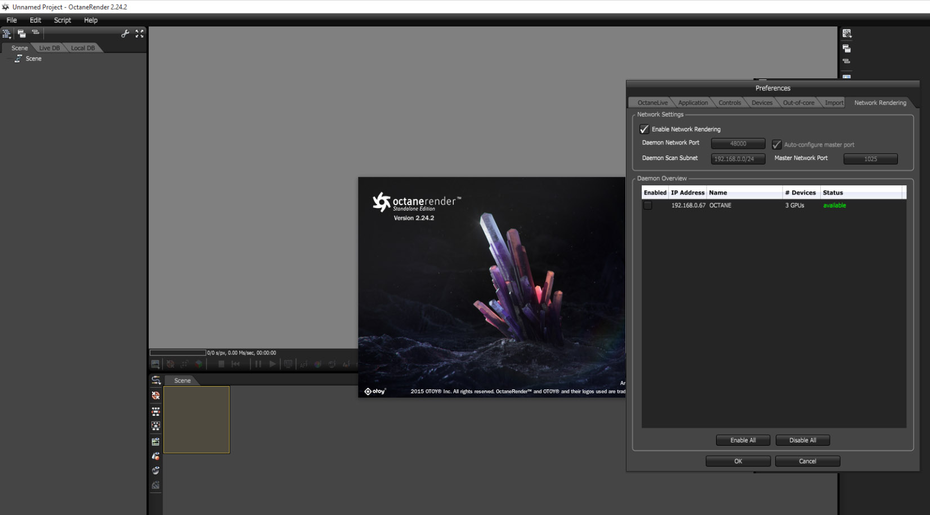The width and height of the screenshot is (930, 515).
Task: Open the node inspector dial icon
Action: coord(847,34)
